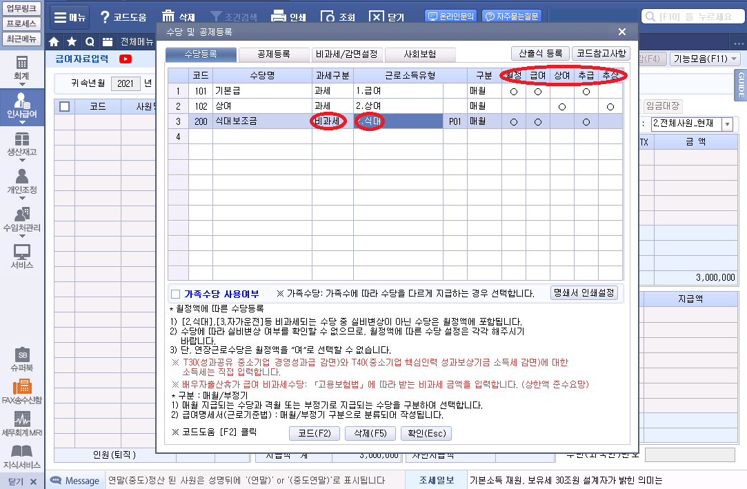Toggle 추급 circle for 기본급 row

point(586,92)
